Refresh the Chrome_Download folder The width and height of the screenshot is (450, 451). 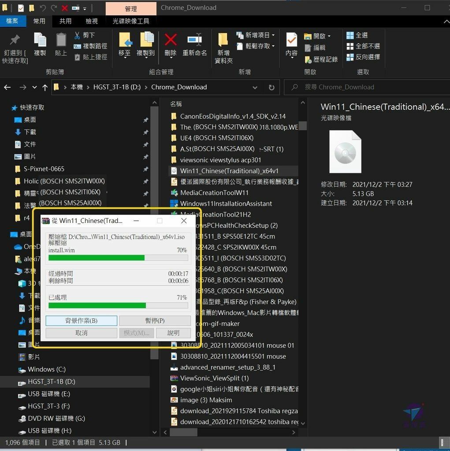pyautogui.click(x=271, y=88)
